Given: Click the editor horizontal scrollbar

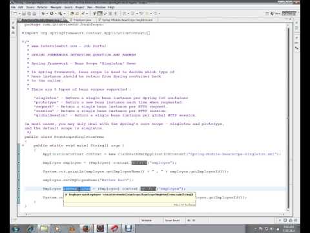Looking at the screenshot, I should (x=154, y=214).
